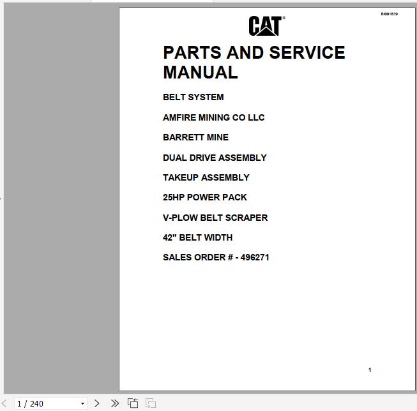Image resolution: width=417 pixels, height=411 pixels.
Task: Click 'DUAL DRIVE ASSEMBLY' line
Action: point(215,158)
